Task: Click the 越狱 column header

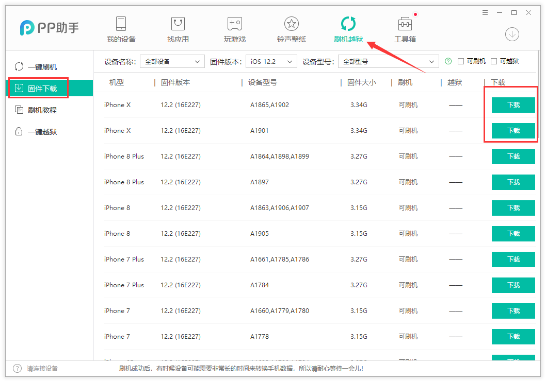Action: 455,82
